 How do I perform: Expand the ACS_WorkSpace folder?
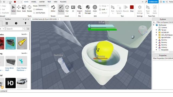pyautogui.click(x=156, y=35)
